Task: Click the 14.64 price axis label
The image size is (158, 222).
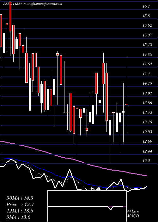Action: coord(148,64)
